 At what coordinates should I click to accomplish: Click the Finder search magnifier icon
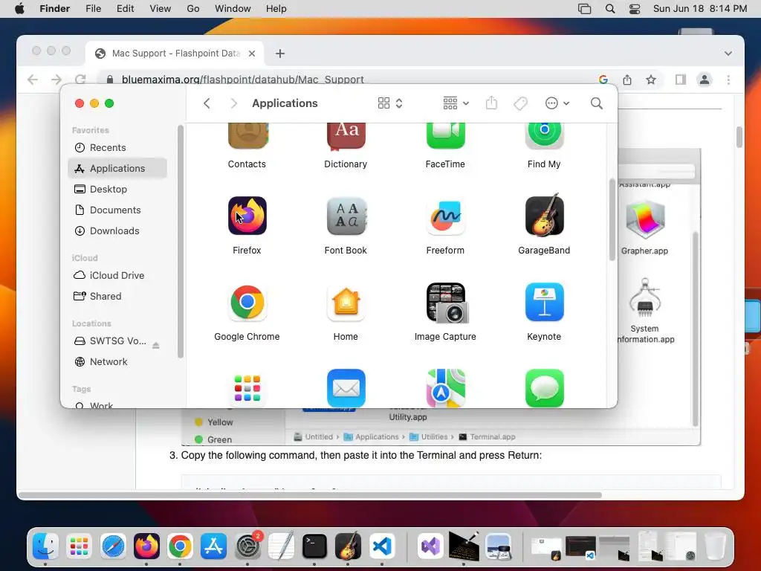click(597, 103)
